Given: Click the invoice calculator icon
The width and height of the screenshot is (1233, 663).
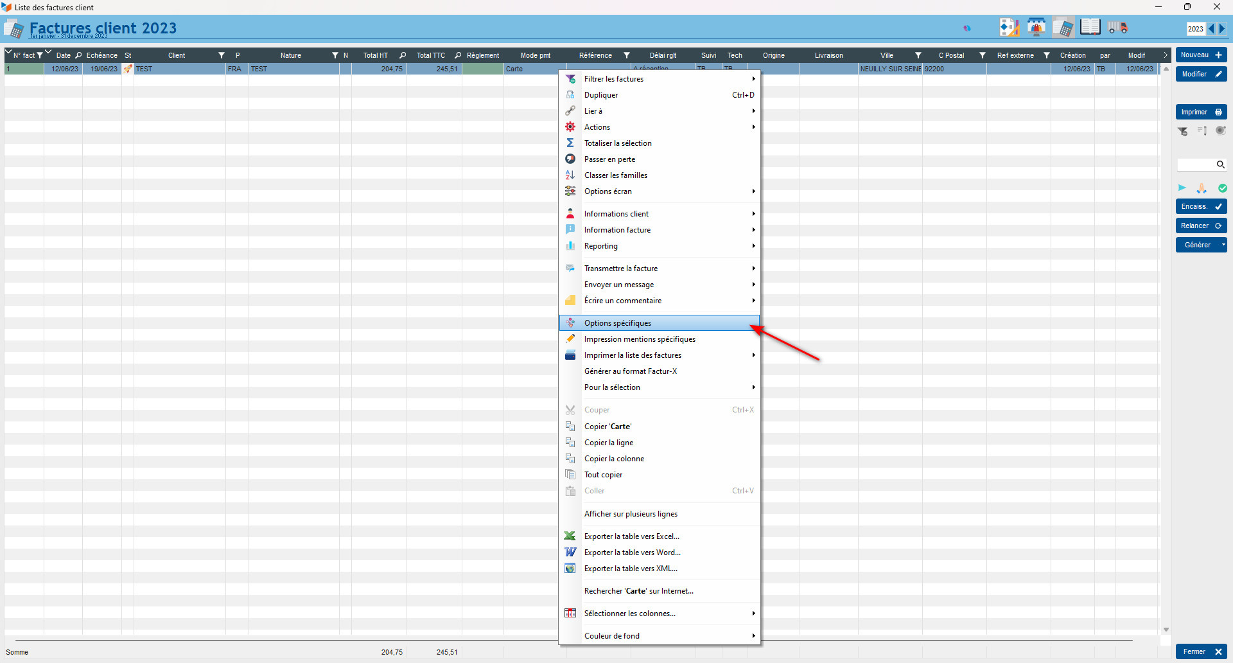Looking at the screenshot, I should (1063, 28).
